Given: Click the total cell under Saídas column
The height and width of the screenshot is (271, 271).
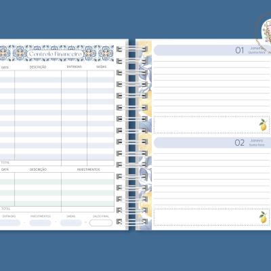Looking at the screenshot, I should (100, 163).
